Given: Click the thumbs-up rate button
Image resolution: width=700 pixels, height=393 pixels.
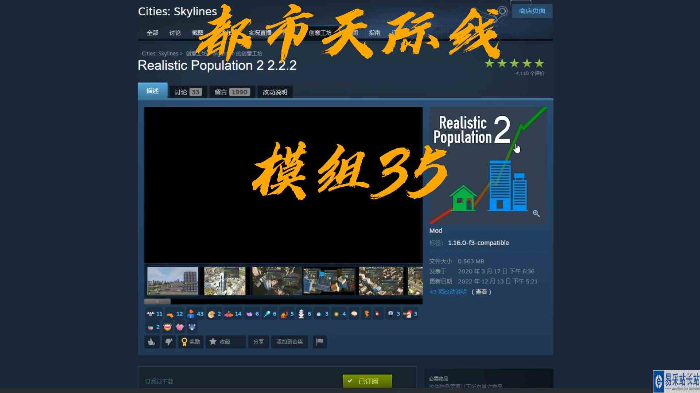Looking at the screenshot, I should pyautogui.click(x=152, y=342).
